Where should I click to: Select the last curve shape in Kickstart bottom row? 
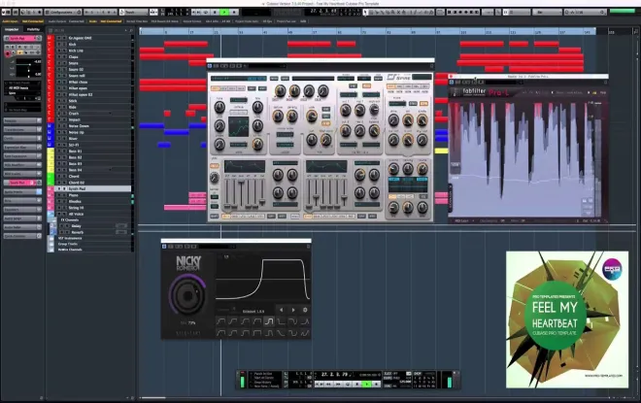pos(305,333)
